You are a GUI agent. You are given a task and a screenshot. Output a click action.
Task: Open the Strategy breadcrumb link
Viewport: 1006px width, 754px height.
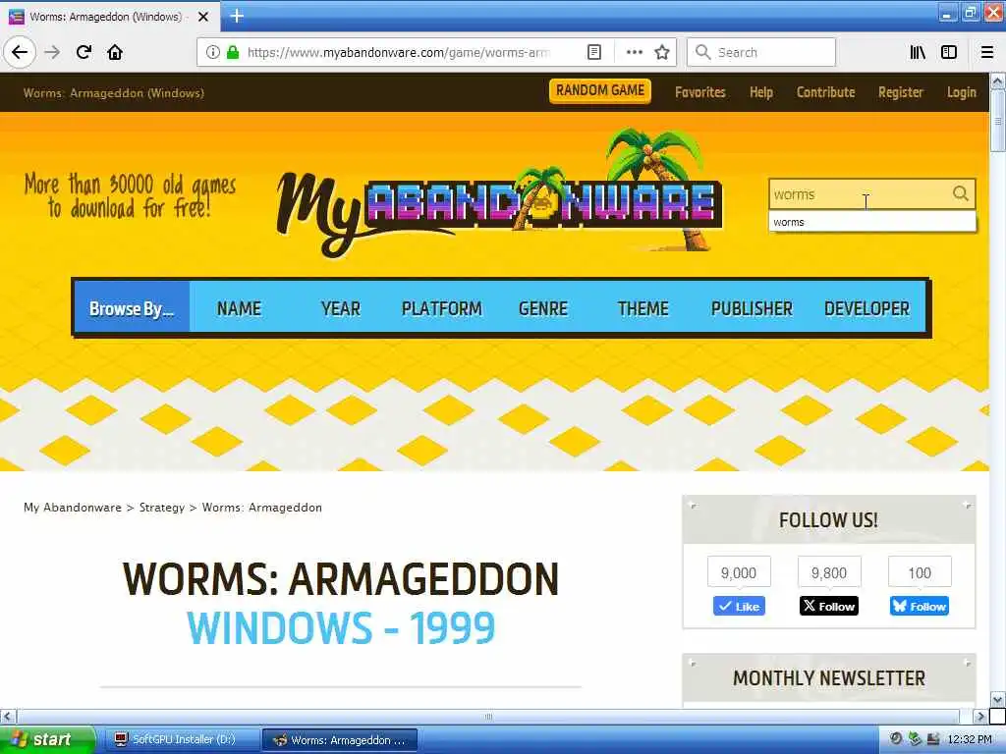162,508
